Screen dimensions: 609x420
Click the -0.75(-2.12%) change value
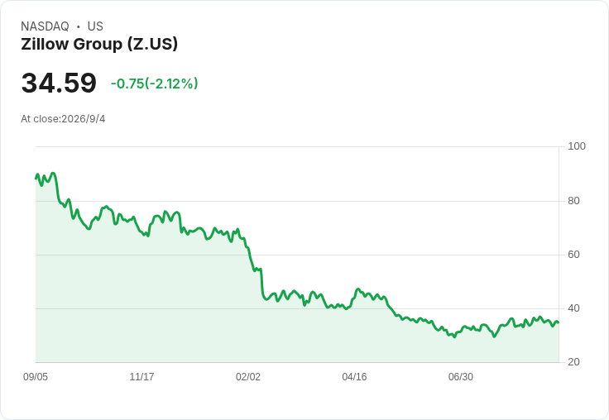(x=154, y=84)
